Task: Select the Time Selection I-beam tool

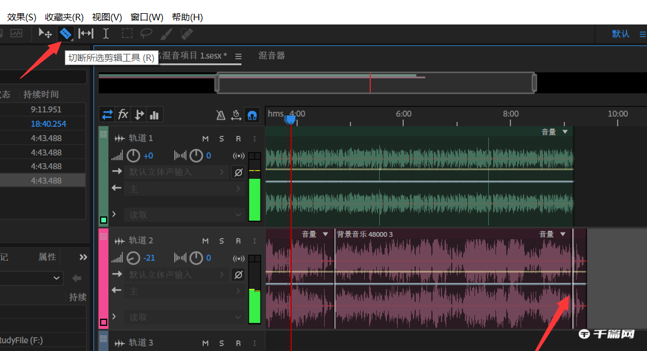Action: point(105,33)
